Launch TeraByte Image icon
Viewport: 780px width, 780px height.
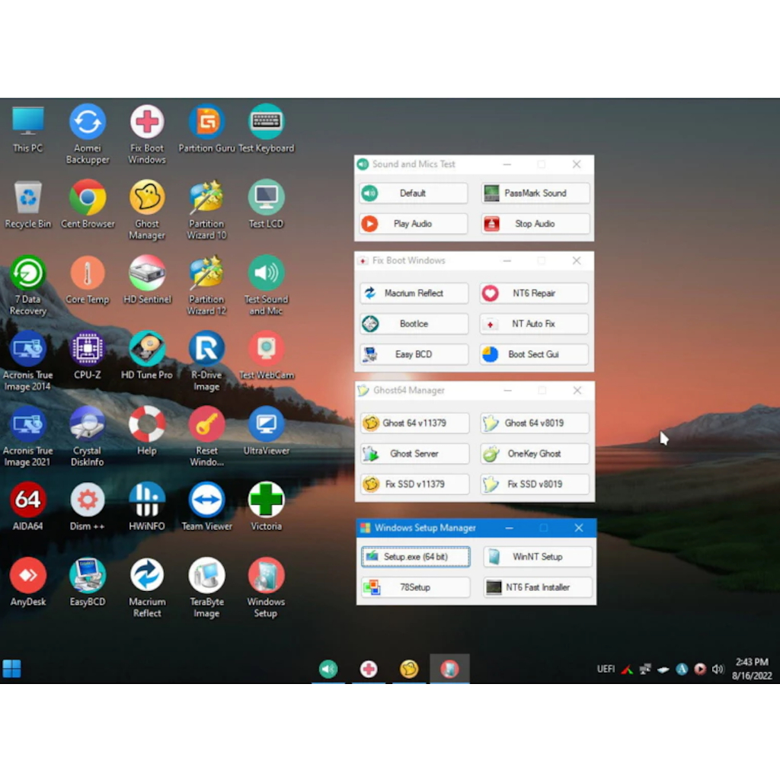tap(206, 587)
